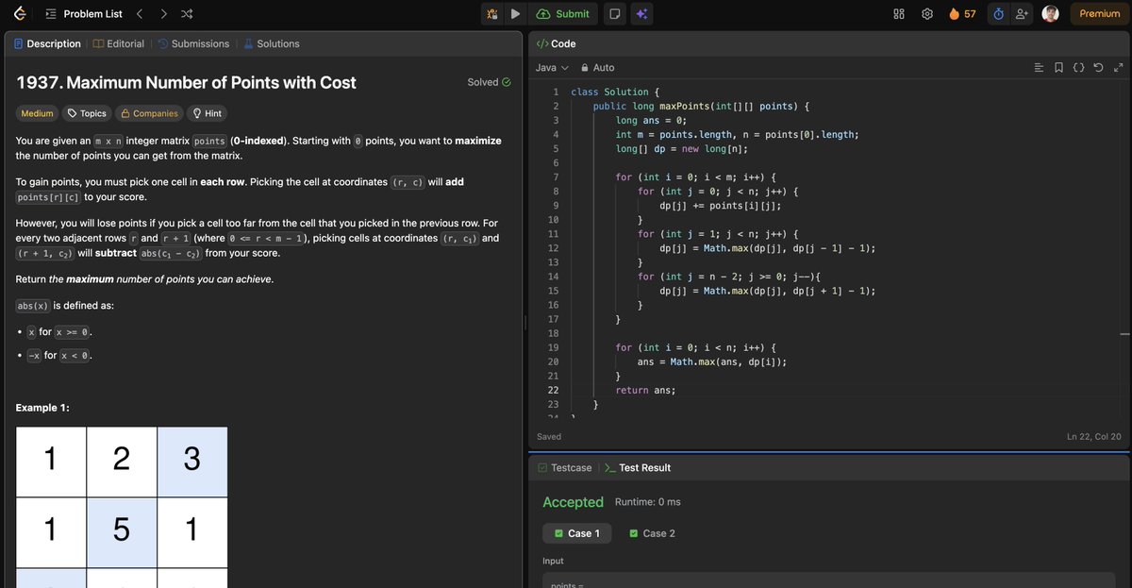Switch to the Solutions tab
Viewport: 1132px width, 588px height.
(x=272, y=43)
